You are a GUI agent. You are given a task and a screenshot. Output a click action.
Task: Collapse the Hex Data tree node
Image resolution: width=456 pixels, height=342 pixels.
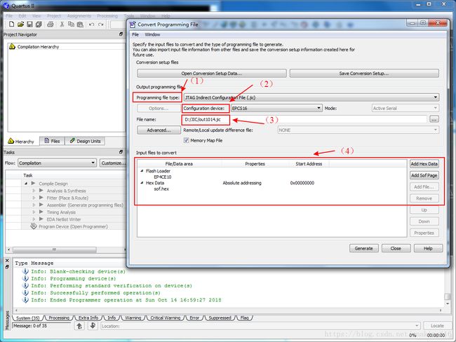point(142,183)
